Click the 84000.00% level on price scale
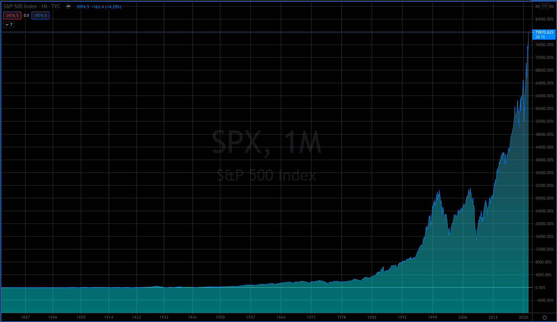The height and width of the screenshot is (322, 557). (x=544, y=19)
